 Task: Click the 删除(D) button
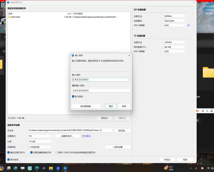pos(122,118)
